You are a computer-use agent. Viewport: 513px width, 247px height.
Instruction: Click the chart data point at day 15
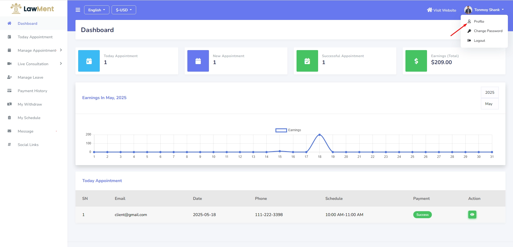coord(280,151)
